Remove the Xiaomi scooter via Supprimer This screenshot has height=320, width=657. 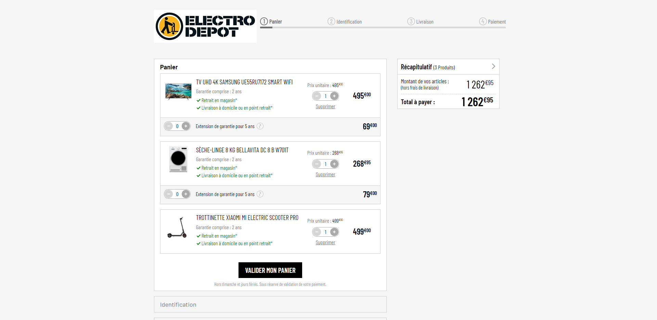pos(325,242)
